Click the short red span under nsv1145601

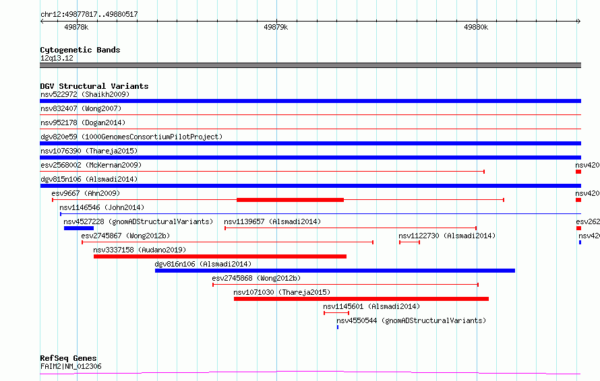tap(336, 313)
